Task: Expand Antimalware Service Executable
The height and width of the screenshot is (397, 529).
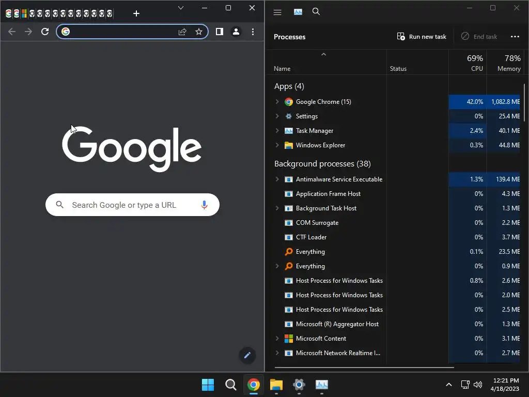Action: 277,179
